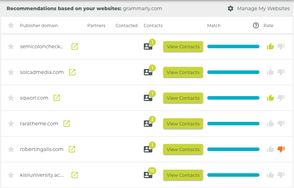Click the Manage My Websites gear icon
Image resolution: width=294 pixels, height=188 pixels.
point(231,8)
